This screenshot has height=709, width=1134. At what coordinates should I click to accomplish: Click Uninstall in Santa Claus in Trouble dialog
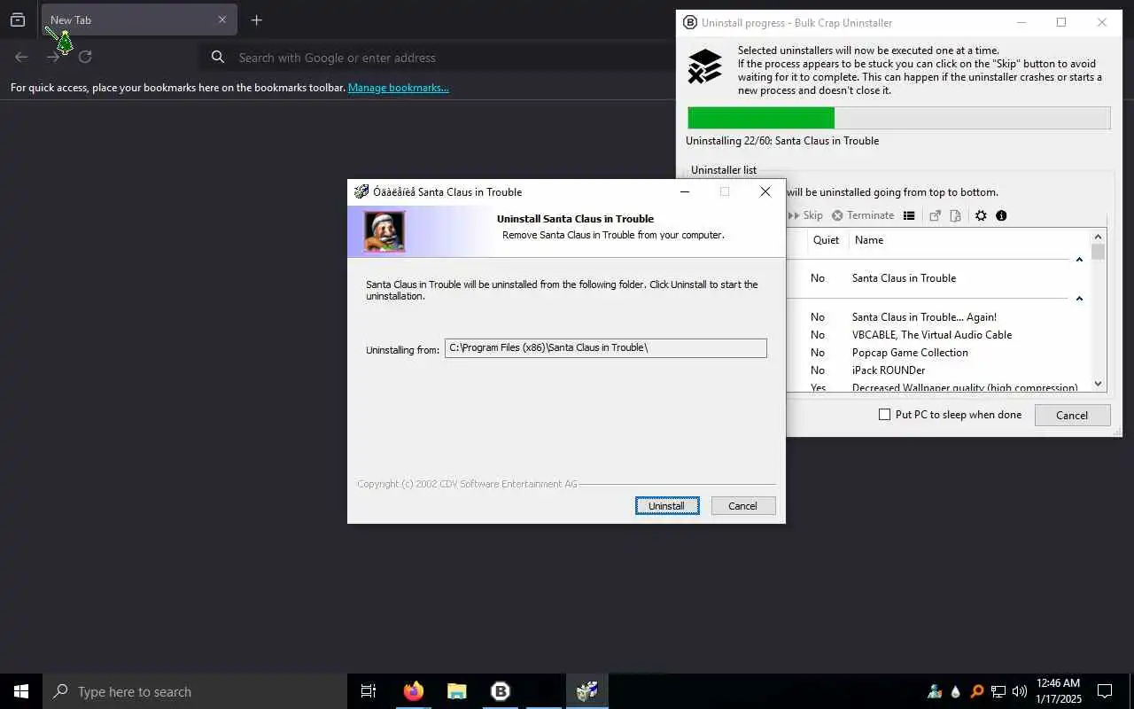click(x=667, y=506)
